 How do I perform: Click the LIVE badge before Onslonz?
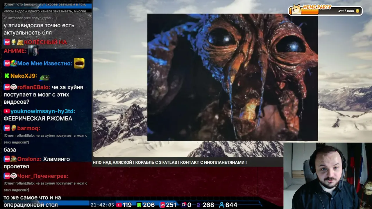[7, 159]
